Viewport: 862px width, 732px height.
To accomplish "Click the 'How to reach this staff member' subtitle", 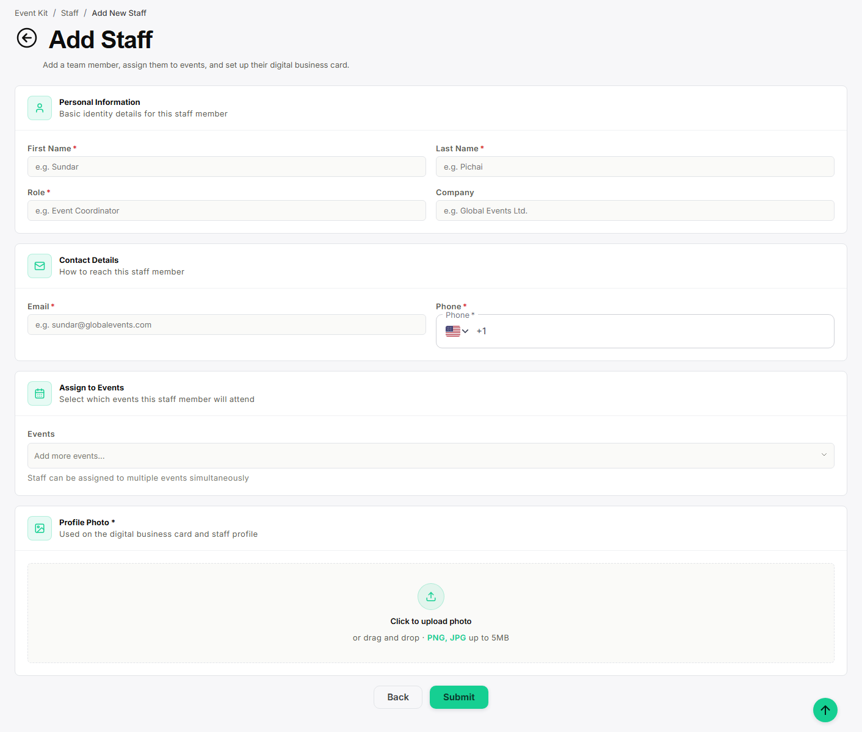I will [121, 272].
